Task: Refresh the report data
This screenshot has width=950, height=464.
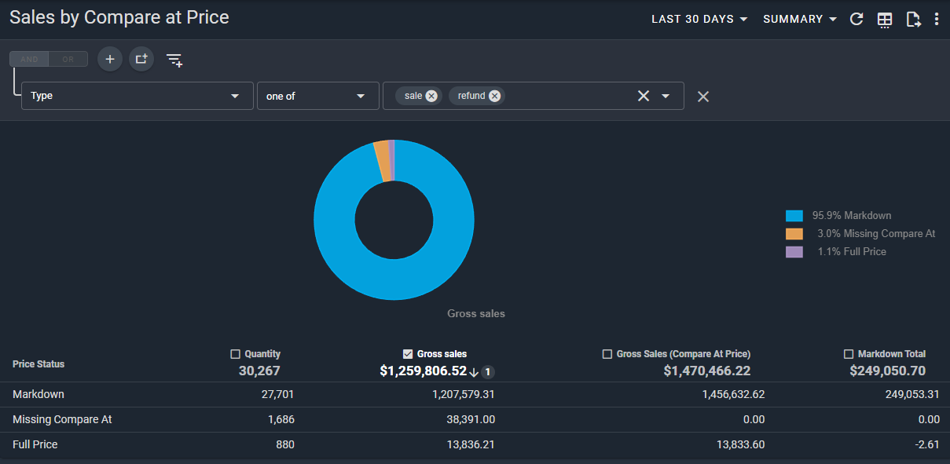Action: point(857,20)
